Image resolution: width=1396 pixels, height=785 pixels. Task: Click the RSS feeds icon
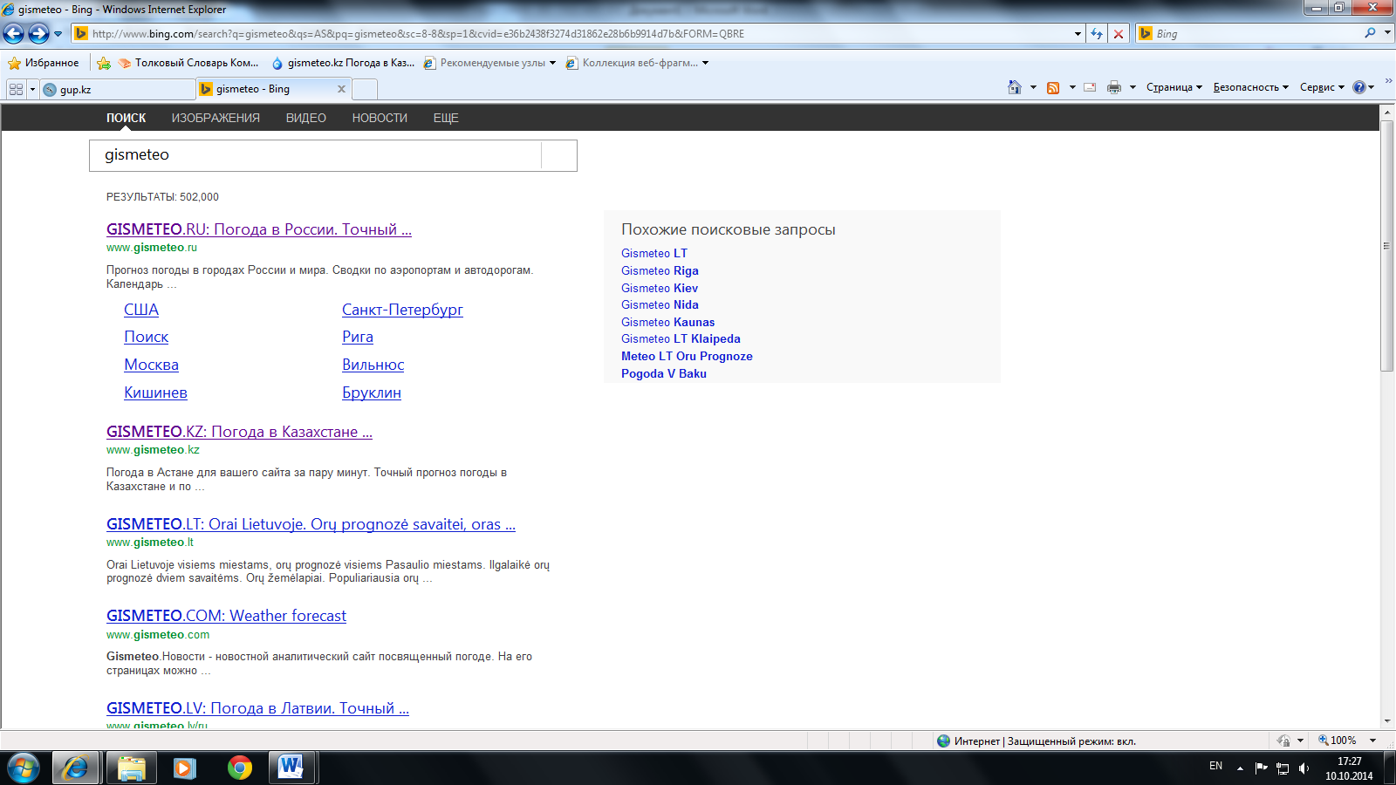coord(1053,87)
